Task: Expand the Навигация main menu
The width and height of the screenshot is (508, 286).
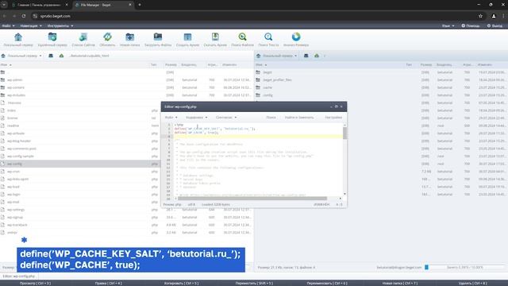Action: pos(31,25)
